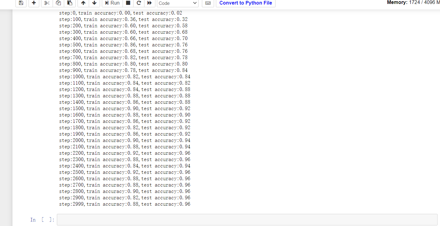Image resolution: width=440 pixels, height=226 pixels.
Task: Click the step:1500 output line
Action: 125,109
